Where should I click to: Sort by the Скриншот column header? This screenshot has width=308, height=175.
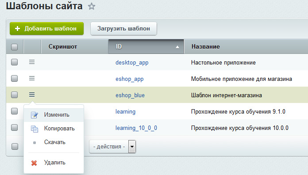click(75, 47)
